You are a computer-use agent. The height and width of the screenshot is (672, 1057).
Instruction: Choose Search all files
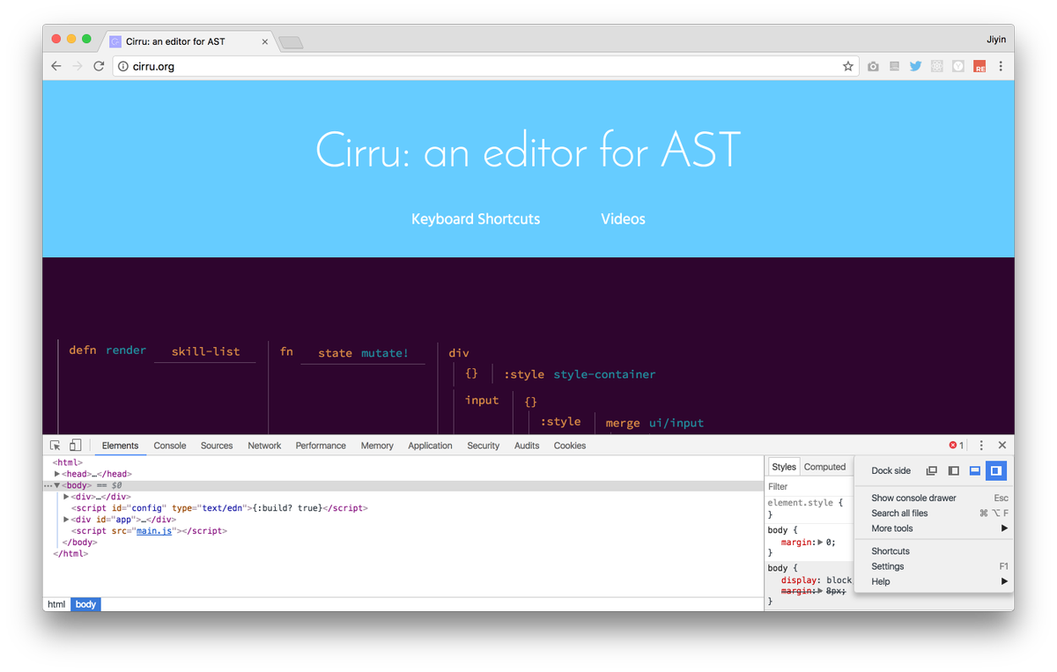click(x=934, y=513)
